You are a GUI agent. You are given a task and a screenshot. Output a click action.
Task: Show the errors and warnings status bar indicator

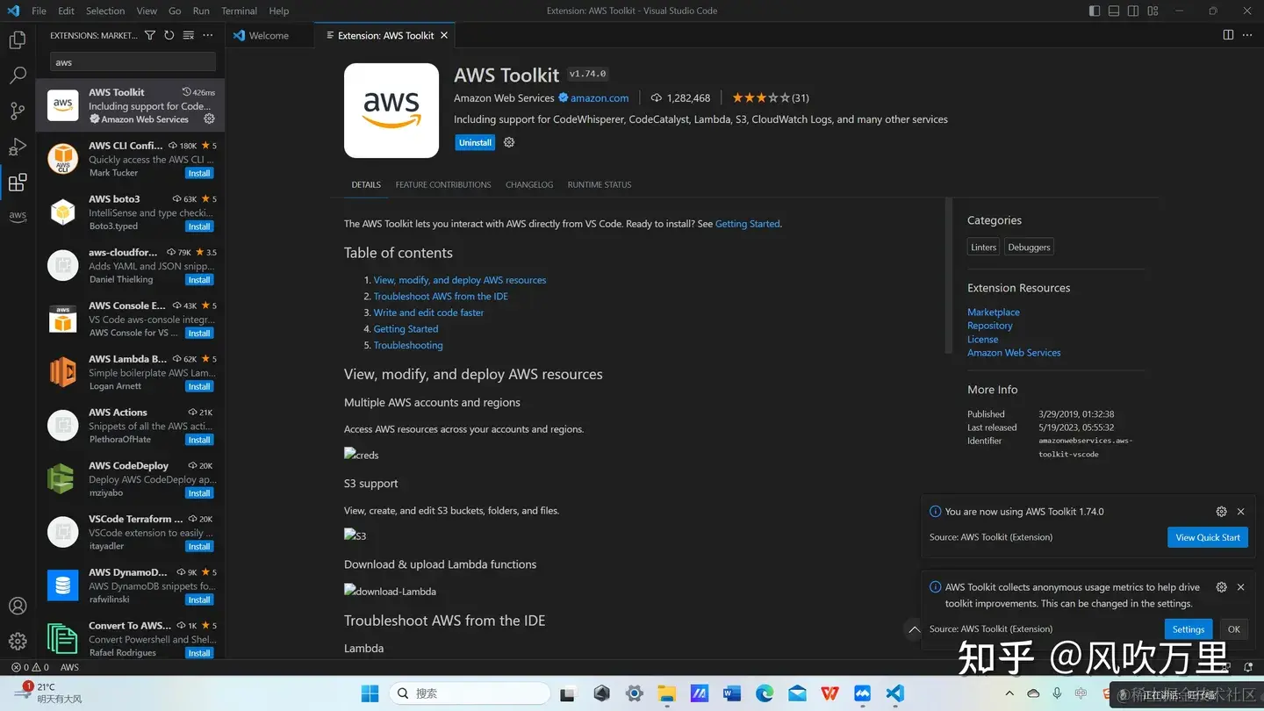(30, 667)
